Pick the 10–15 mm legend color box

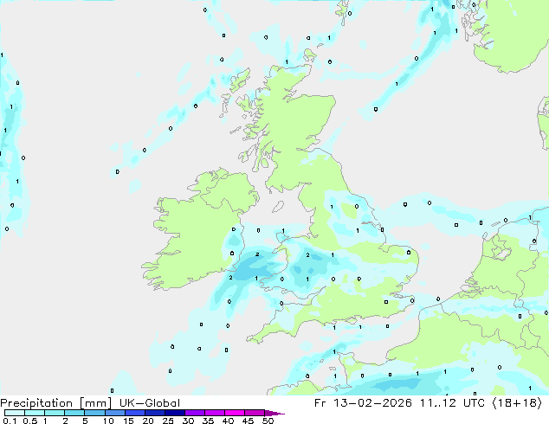pyautogui.click(x=114, y=413)
